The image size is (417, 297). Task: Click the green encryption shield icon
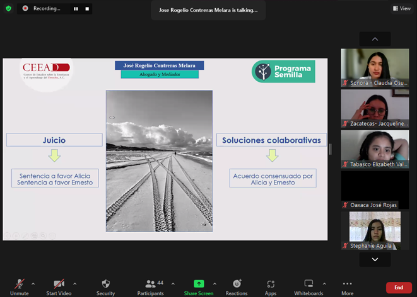[x=8, y=8]
